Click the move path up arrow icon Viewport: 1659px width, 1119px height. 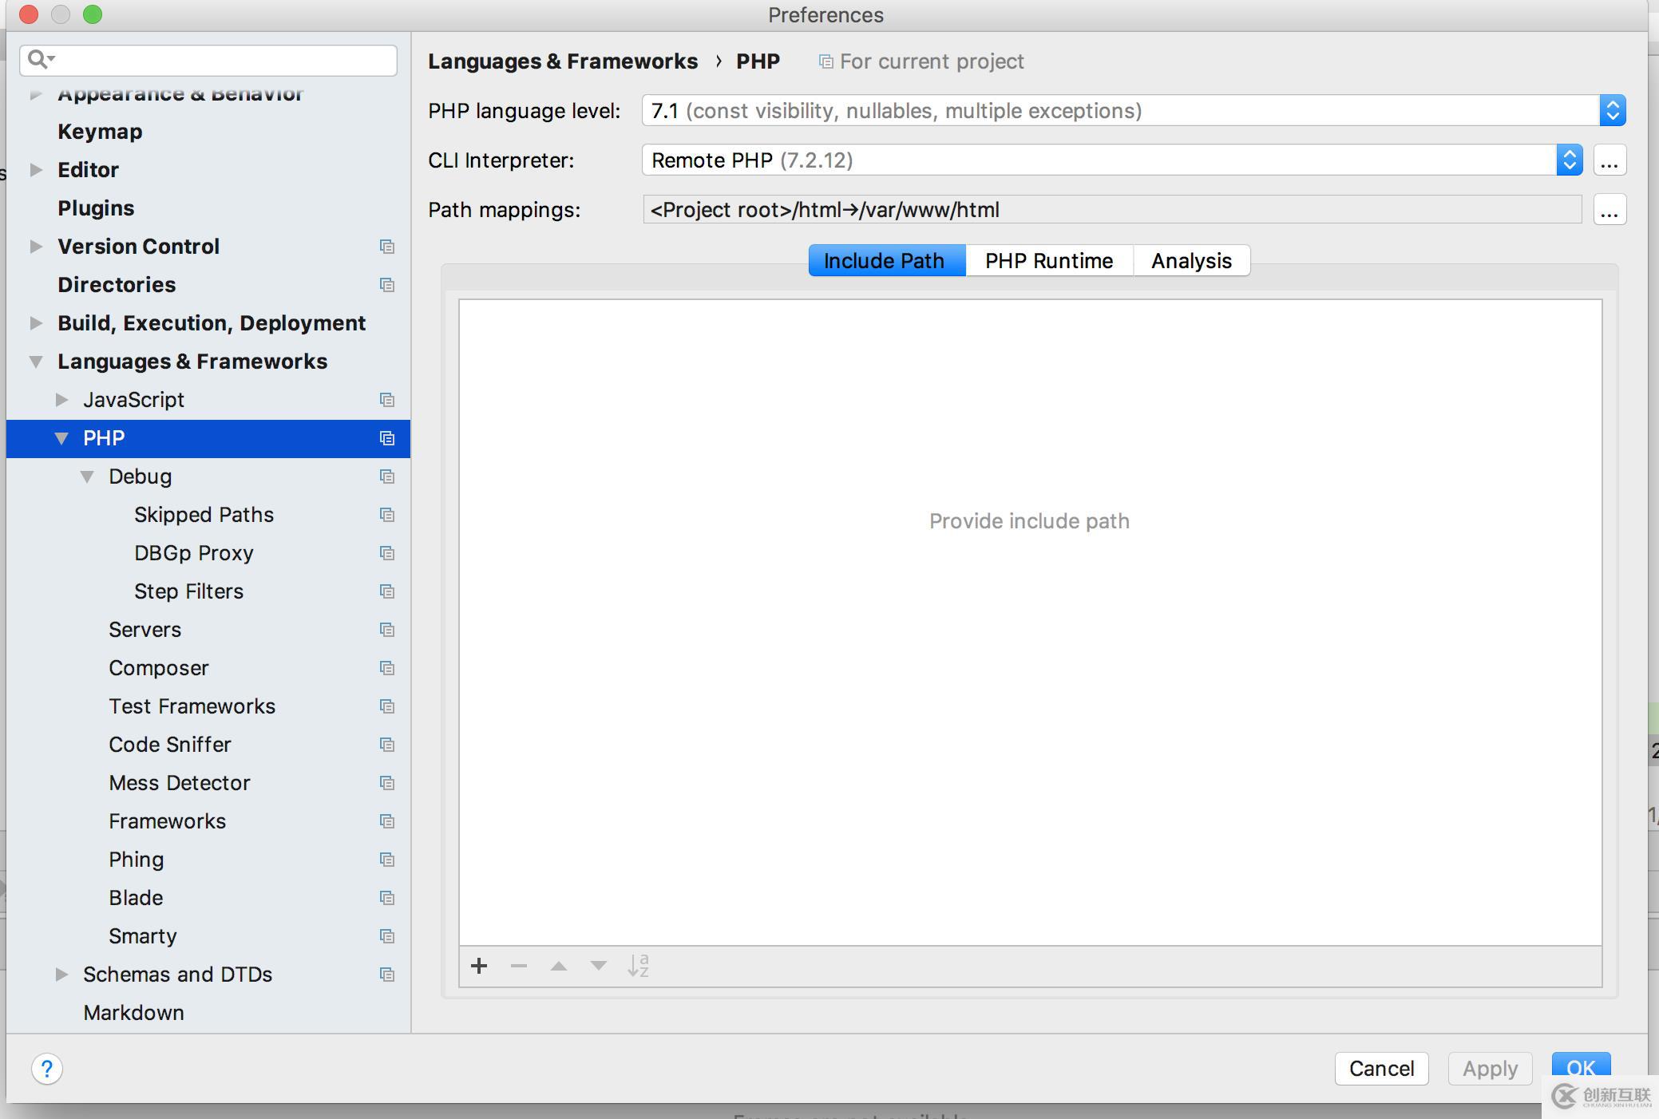[x=559, y=966]
